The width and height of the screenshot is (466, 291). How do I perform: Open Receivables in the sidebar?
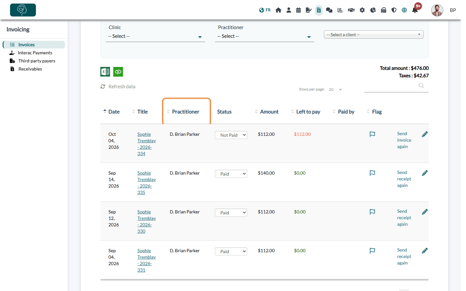[30, 69]
